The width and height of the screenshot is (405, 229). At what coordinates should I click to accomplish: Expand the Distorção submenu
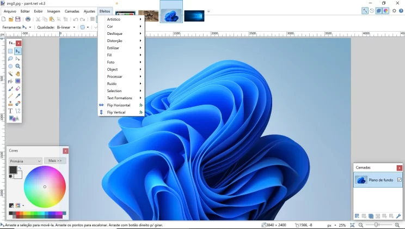[x=121, y=41]
